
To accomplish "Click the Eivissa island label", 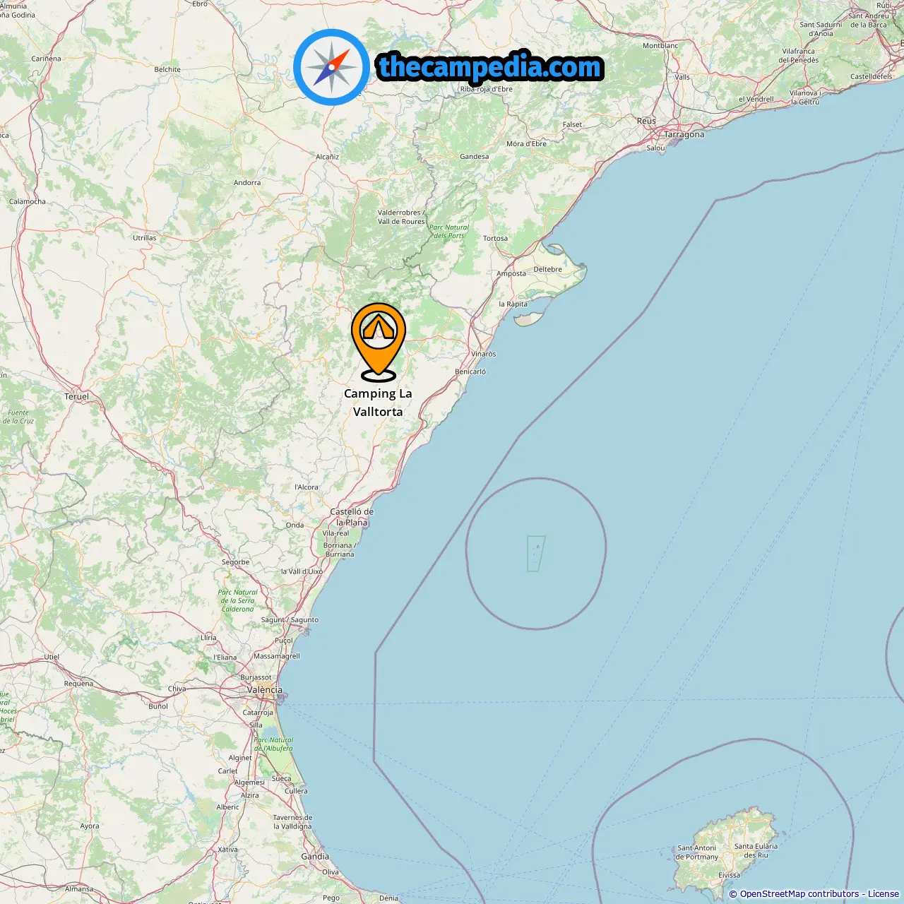I will pyautogui.click(x=730, y=876).
